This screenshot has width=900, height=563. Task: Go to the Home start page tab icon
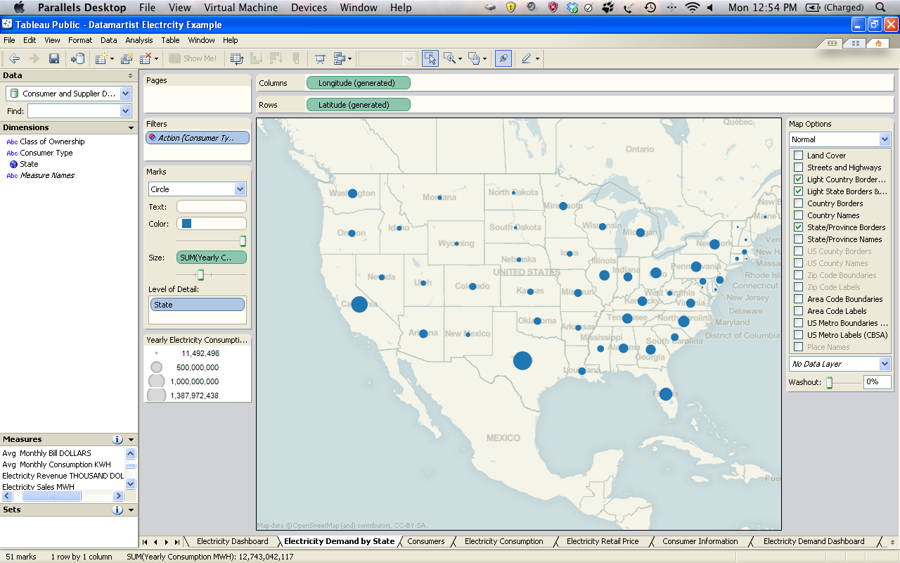click(878, 43)
